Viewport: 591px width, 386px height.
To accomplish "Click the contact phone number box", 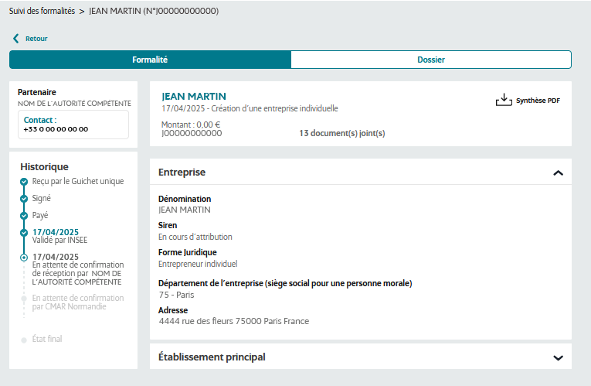I will pyautogui.click(x=73, y=125).
